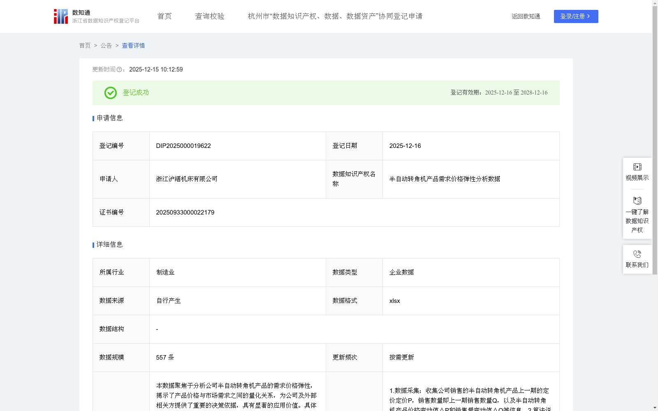The image size is (658, 411).
Task: Click the 登录/注册 button
Action: click(x=576, y=16)
